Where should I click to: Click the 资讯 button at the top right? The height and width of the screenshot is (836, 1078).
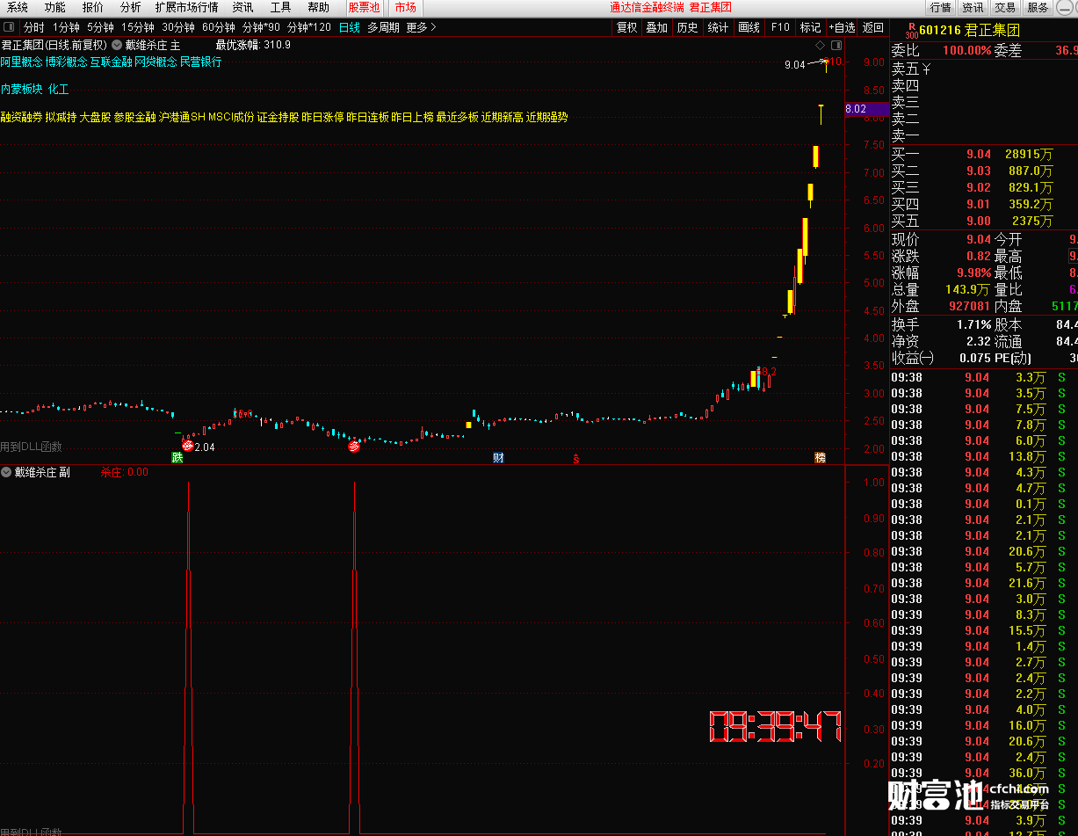click(973, 7)
